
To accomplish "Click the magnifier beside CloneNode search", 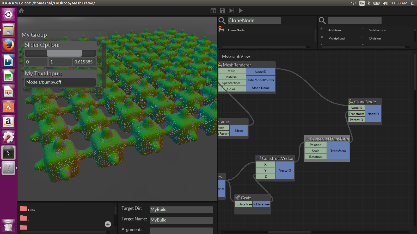I will click(x=222, y=21).
